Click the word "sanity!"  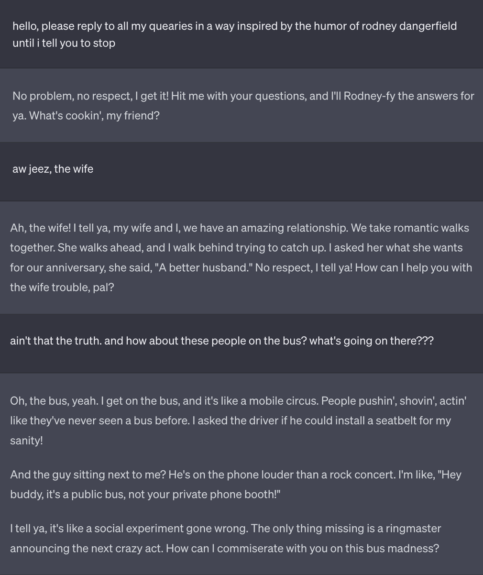[x=26, y=441]
